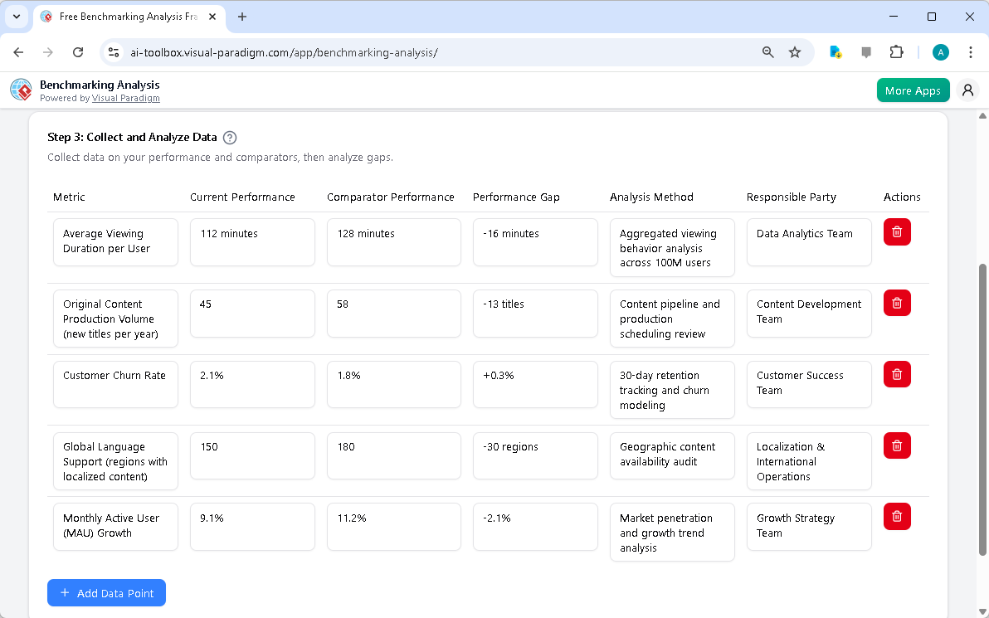Click the Add Data Point button
The height and width of the screenshot is (618, 989).
[106, 592]
